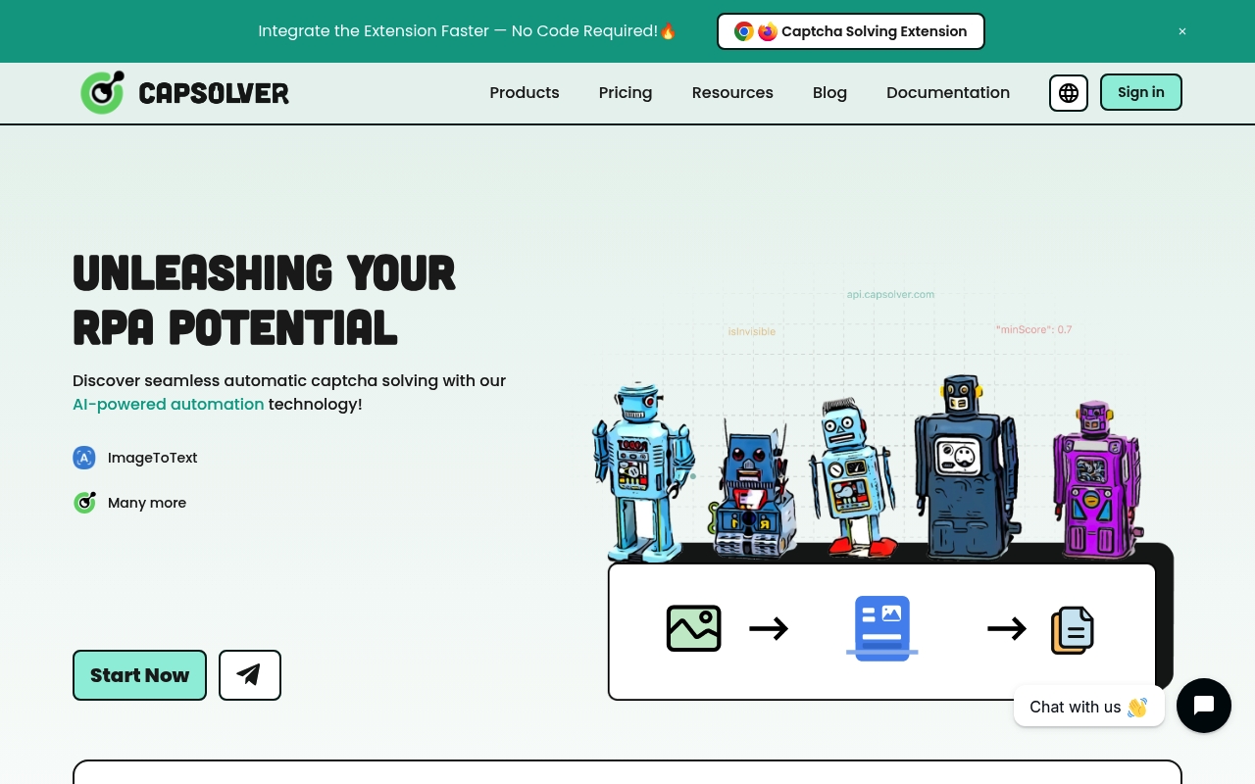
Task: Select the ImageToText feature label
Action: click(x=153, y=458)
